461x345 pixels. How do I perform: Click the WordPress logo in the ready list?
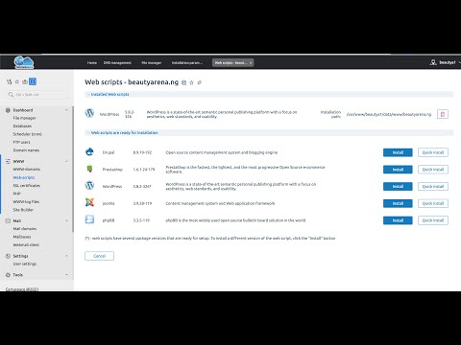point(89,185)
